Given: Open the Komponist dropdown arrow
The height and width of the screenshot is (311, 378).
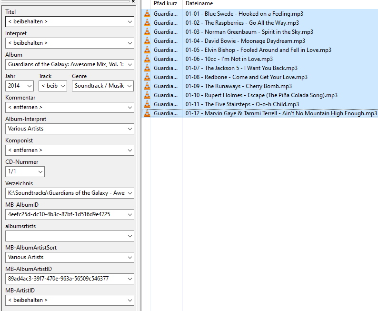Looking at the screenshot, I should tap(129, 150).
